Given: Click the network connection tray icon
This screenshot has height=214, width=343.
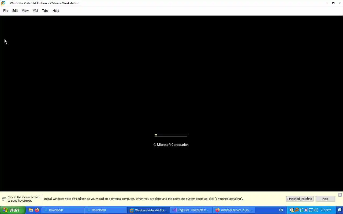Looking at the screenshot, I should (311, 210).
